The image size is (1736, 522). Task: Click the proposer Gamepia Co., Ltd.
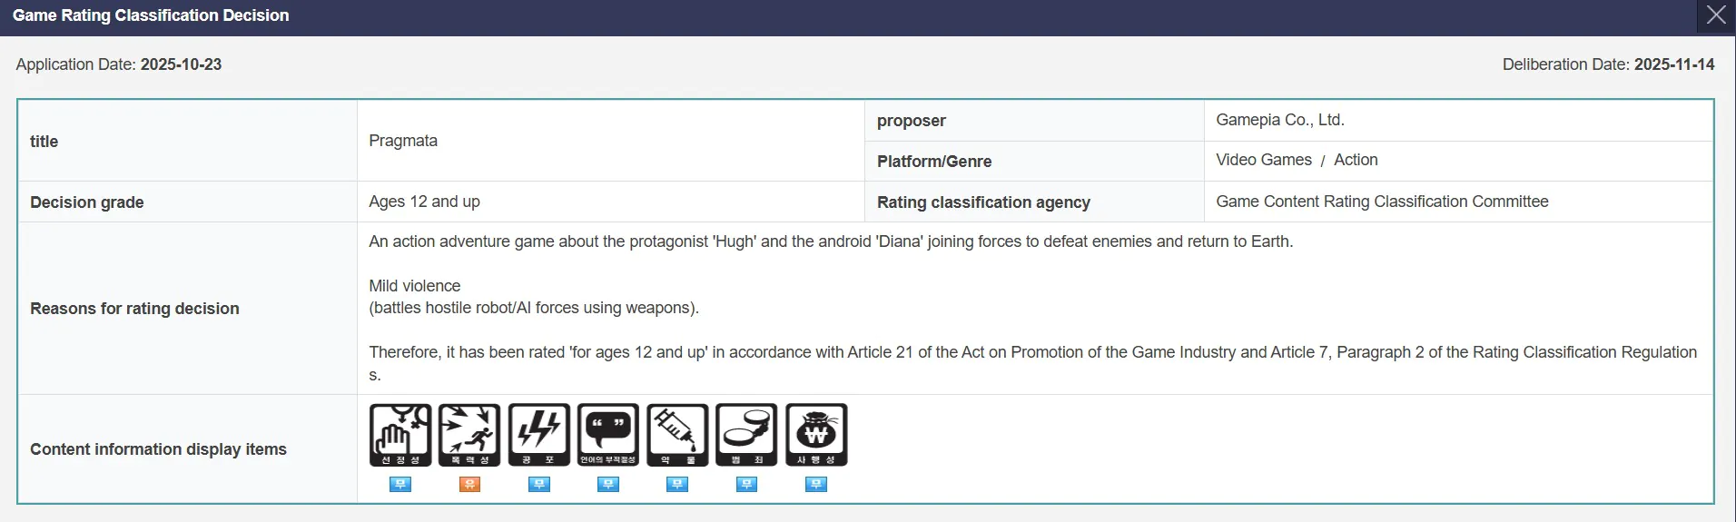tap(1279, 120)
